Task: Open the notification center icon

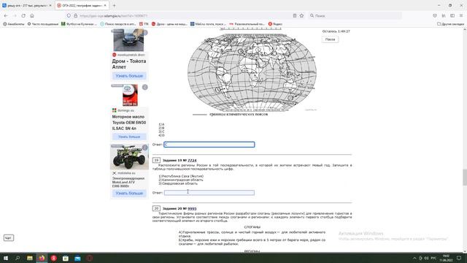Action: (459, 258)
